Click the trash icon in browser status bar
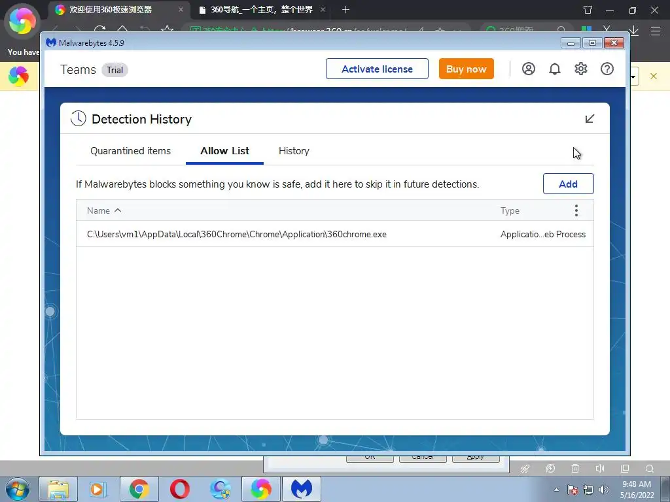This screenshot has width=670, height=502. pos(575,468)
